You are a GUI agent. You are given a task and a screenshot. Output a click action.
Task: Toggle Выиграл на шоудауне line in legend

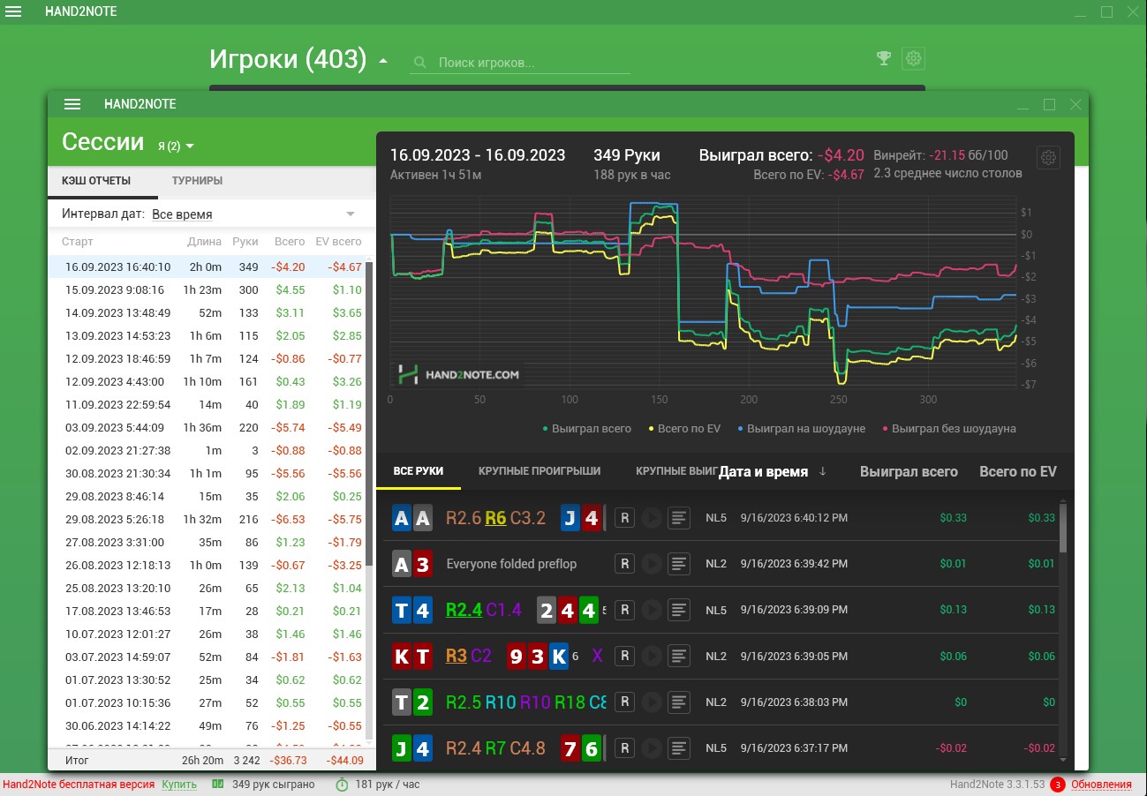pyautogui.click(x=802, y=429)
